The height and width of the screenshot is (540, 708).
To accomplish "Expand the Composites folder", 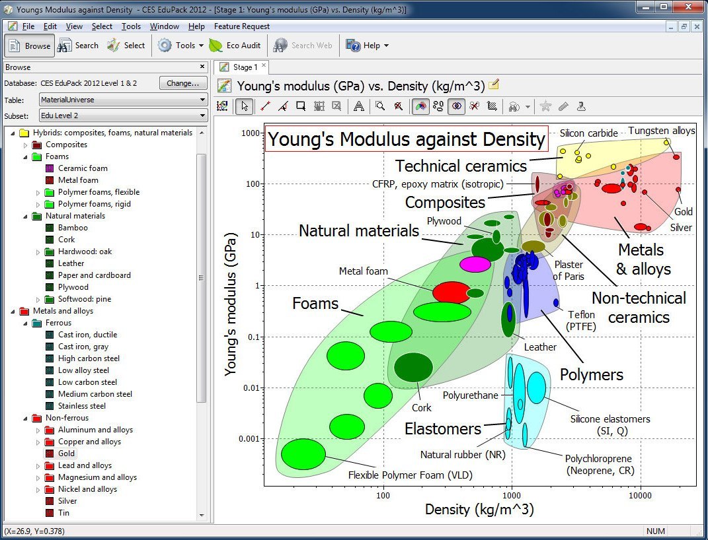I will [x=25, y=145].
